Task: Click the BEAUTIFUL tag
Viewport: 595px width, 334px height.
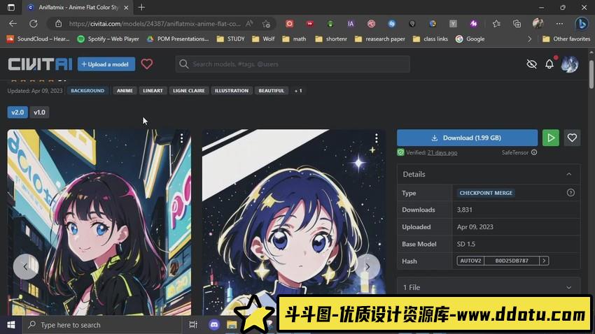Action: point(272,91)
